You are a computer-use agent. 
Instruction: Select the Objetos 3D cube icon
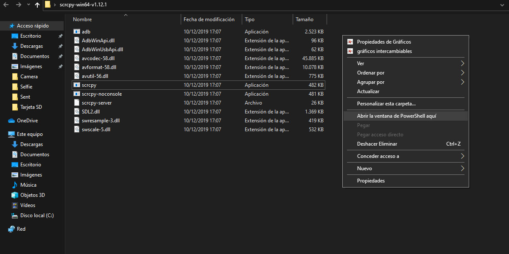pos(15,195)
